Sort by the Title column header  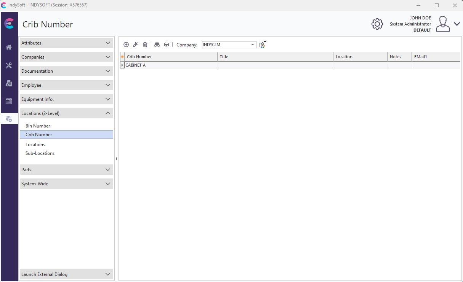[x=275, y=57]
